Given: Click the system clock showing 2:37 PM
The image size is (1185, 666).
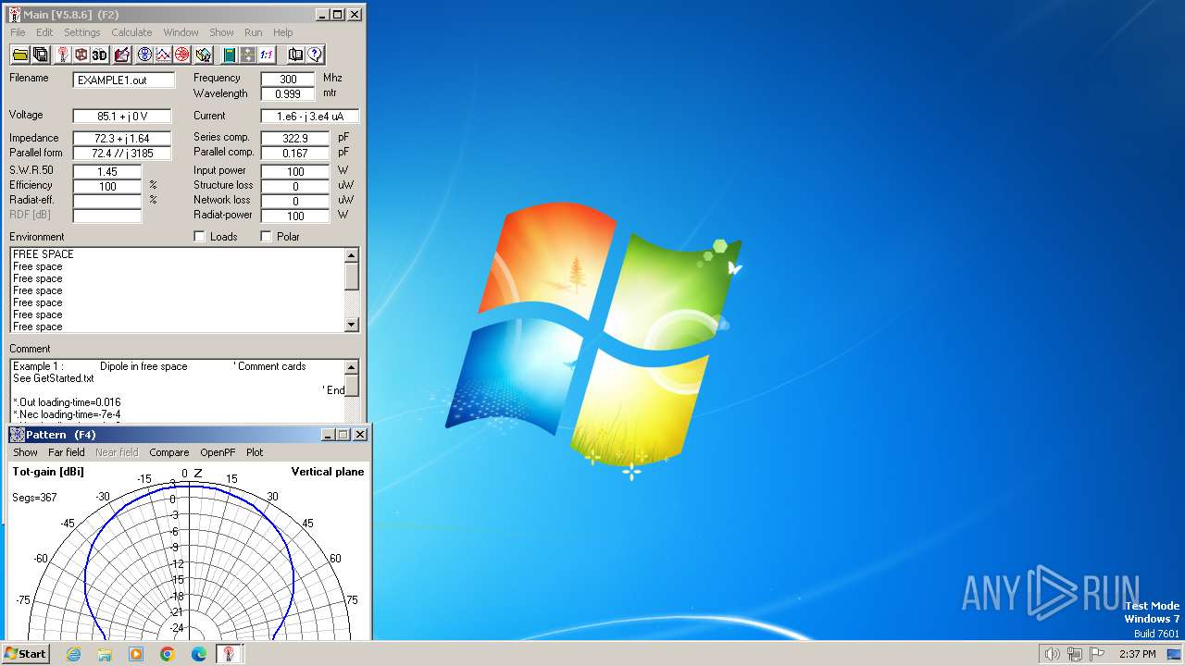Looking at the screenshot, I should [1137, 654].
